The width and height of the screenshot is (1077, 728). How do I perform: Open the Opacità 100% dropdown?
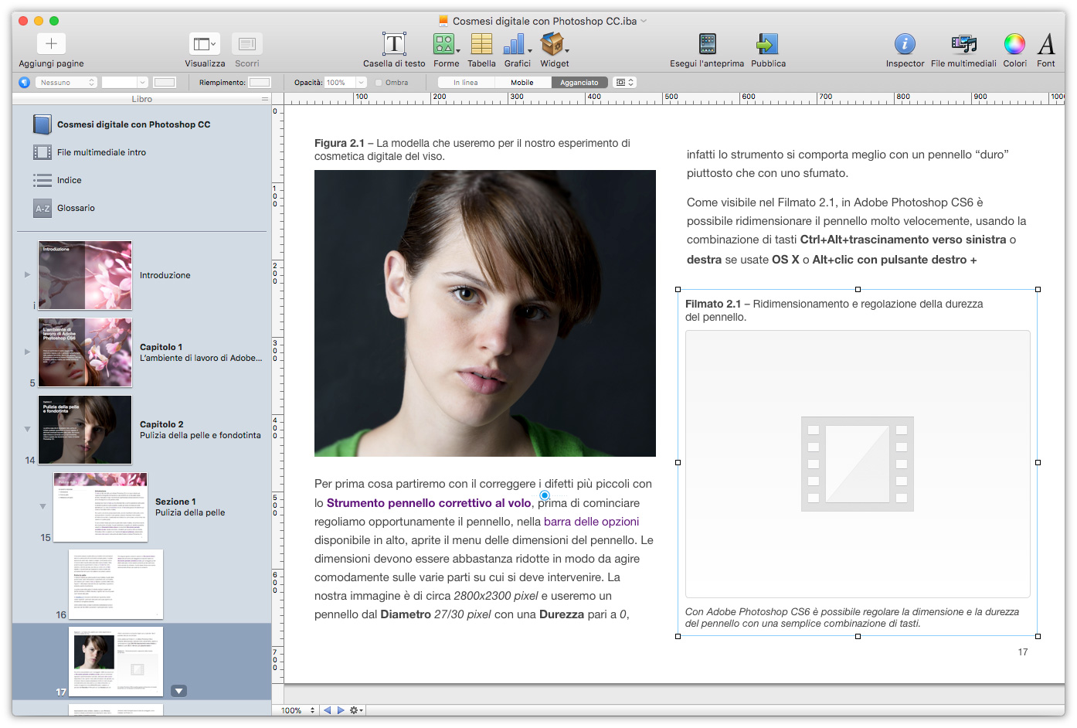tap(345, 82)
